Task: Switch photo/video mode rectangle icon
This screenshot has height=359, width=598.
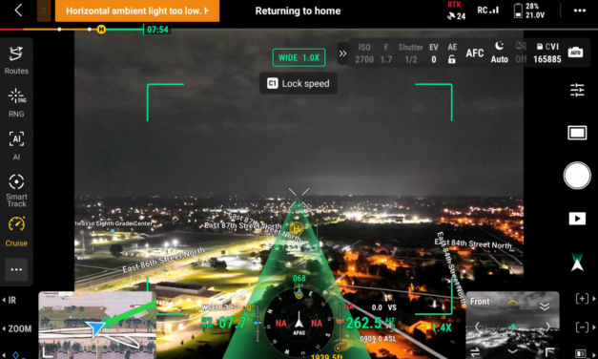Action: point(577,133)
